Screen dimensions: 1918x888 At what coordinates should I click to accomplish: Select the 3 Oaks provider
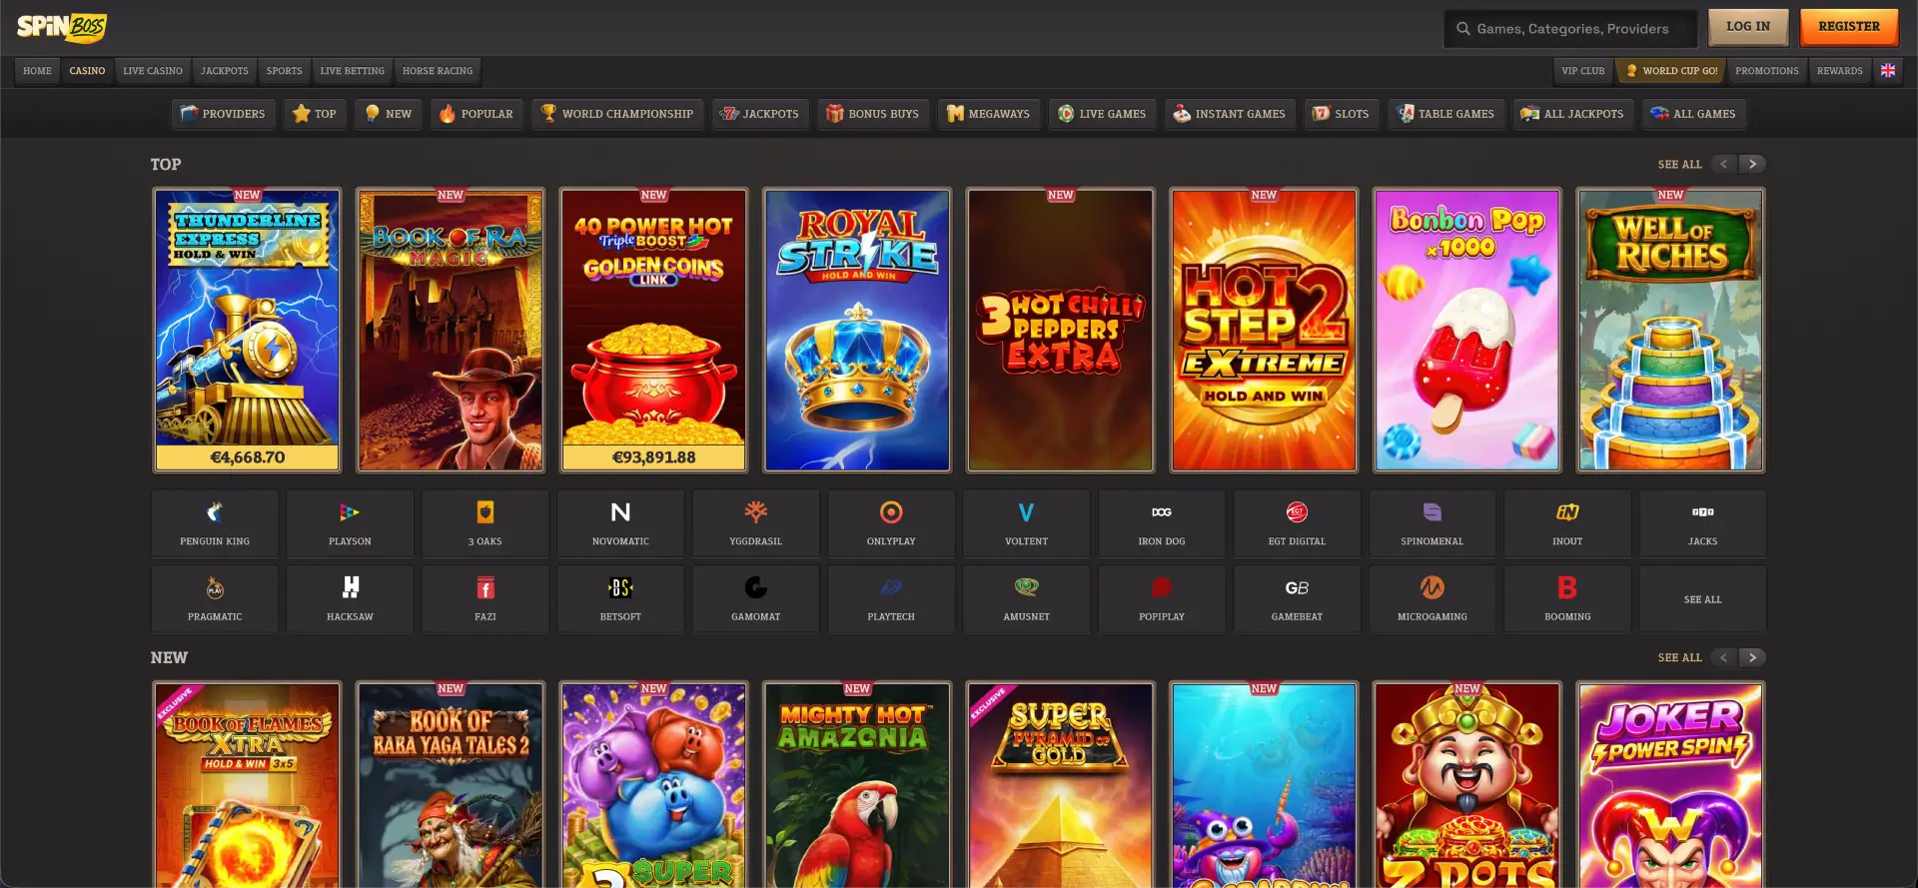(x=485, y=523)
